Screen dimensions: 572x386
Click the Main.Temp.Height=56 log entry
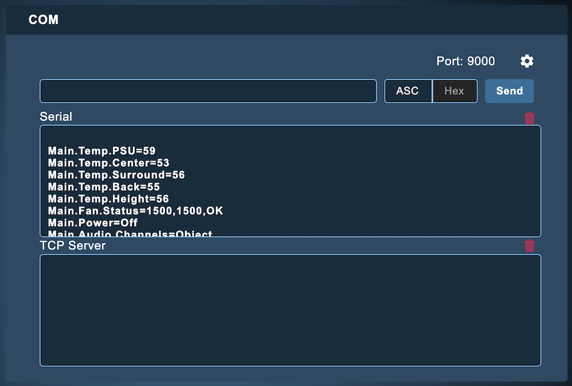108,199
